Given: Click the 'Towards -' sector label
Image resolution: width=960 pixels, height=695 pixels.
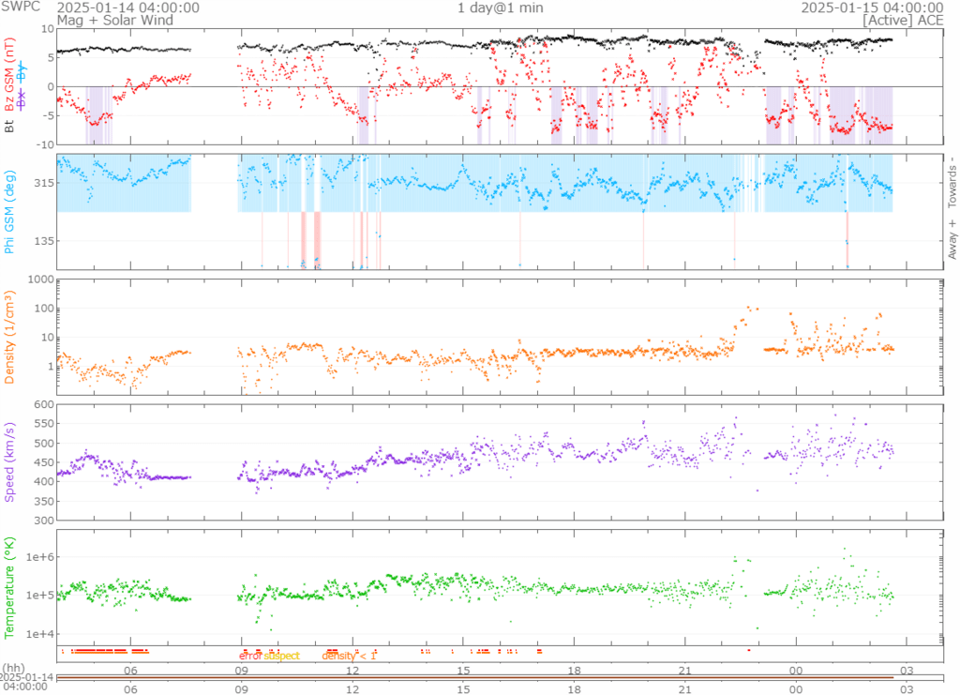Looking at the screenshot, I should pos(952,184).
